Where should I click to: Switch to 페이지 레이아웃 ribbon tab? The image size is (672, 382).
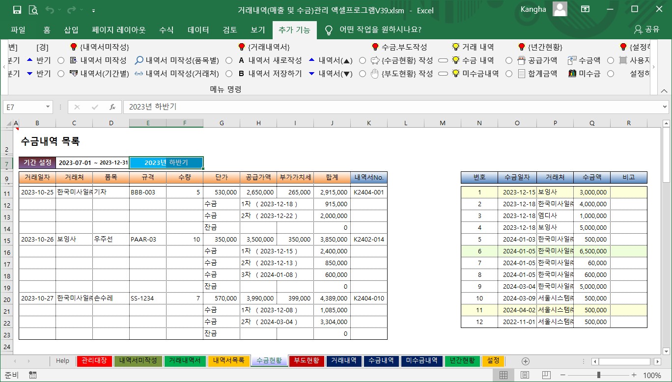[x=119, y=29]
